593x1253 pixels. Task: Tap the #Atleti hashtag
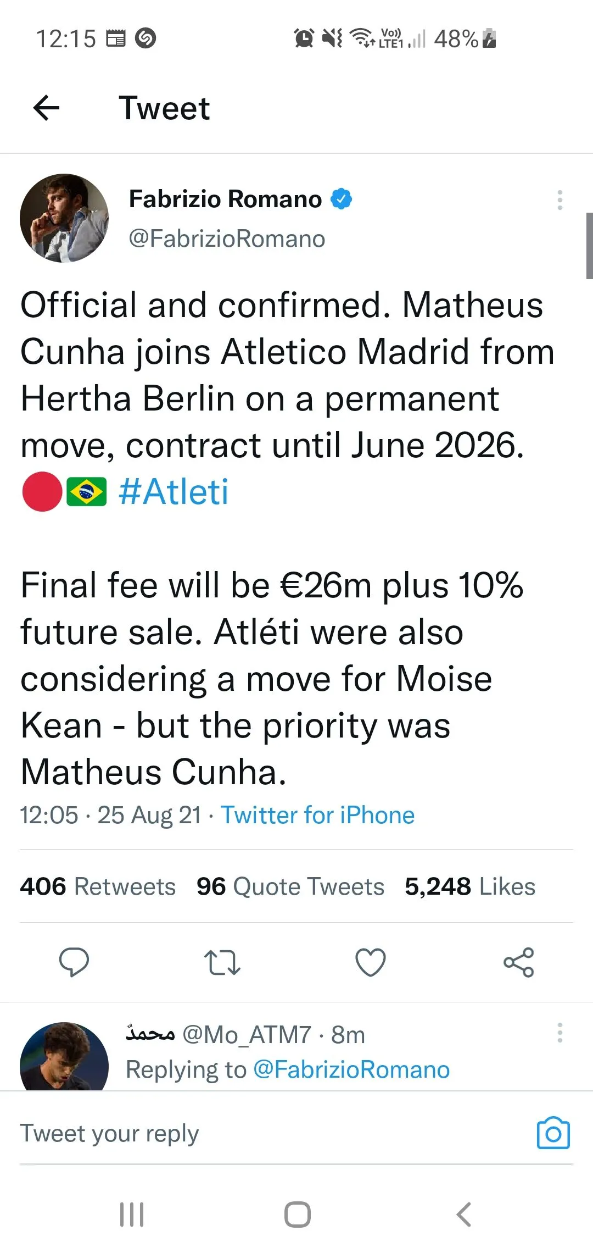[174, 492]
